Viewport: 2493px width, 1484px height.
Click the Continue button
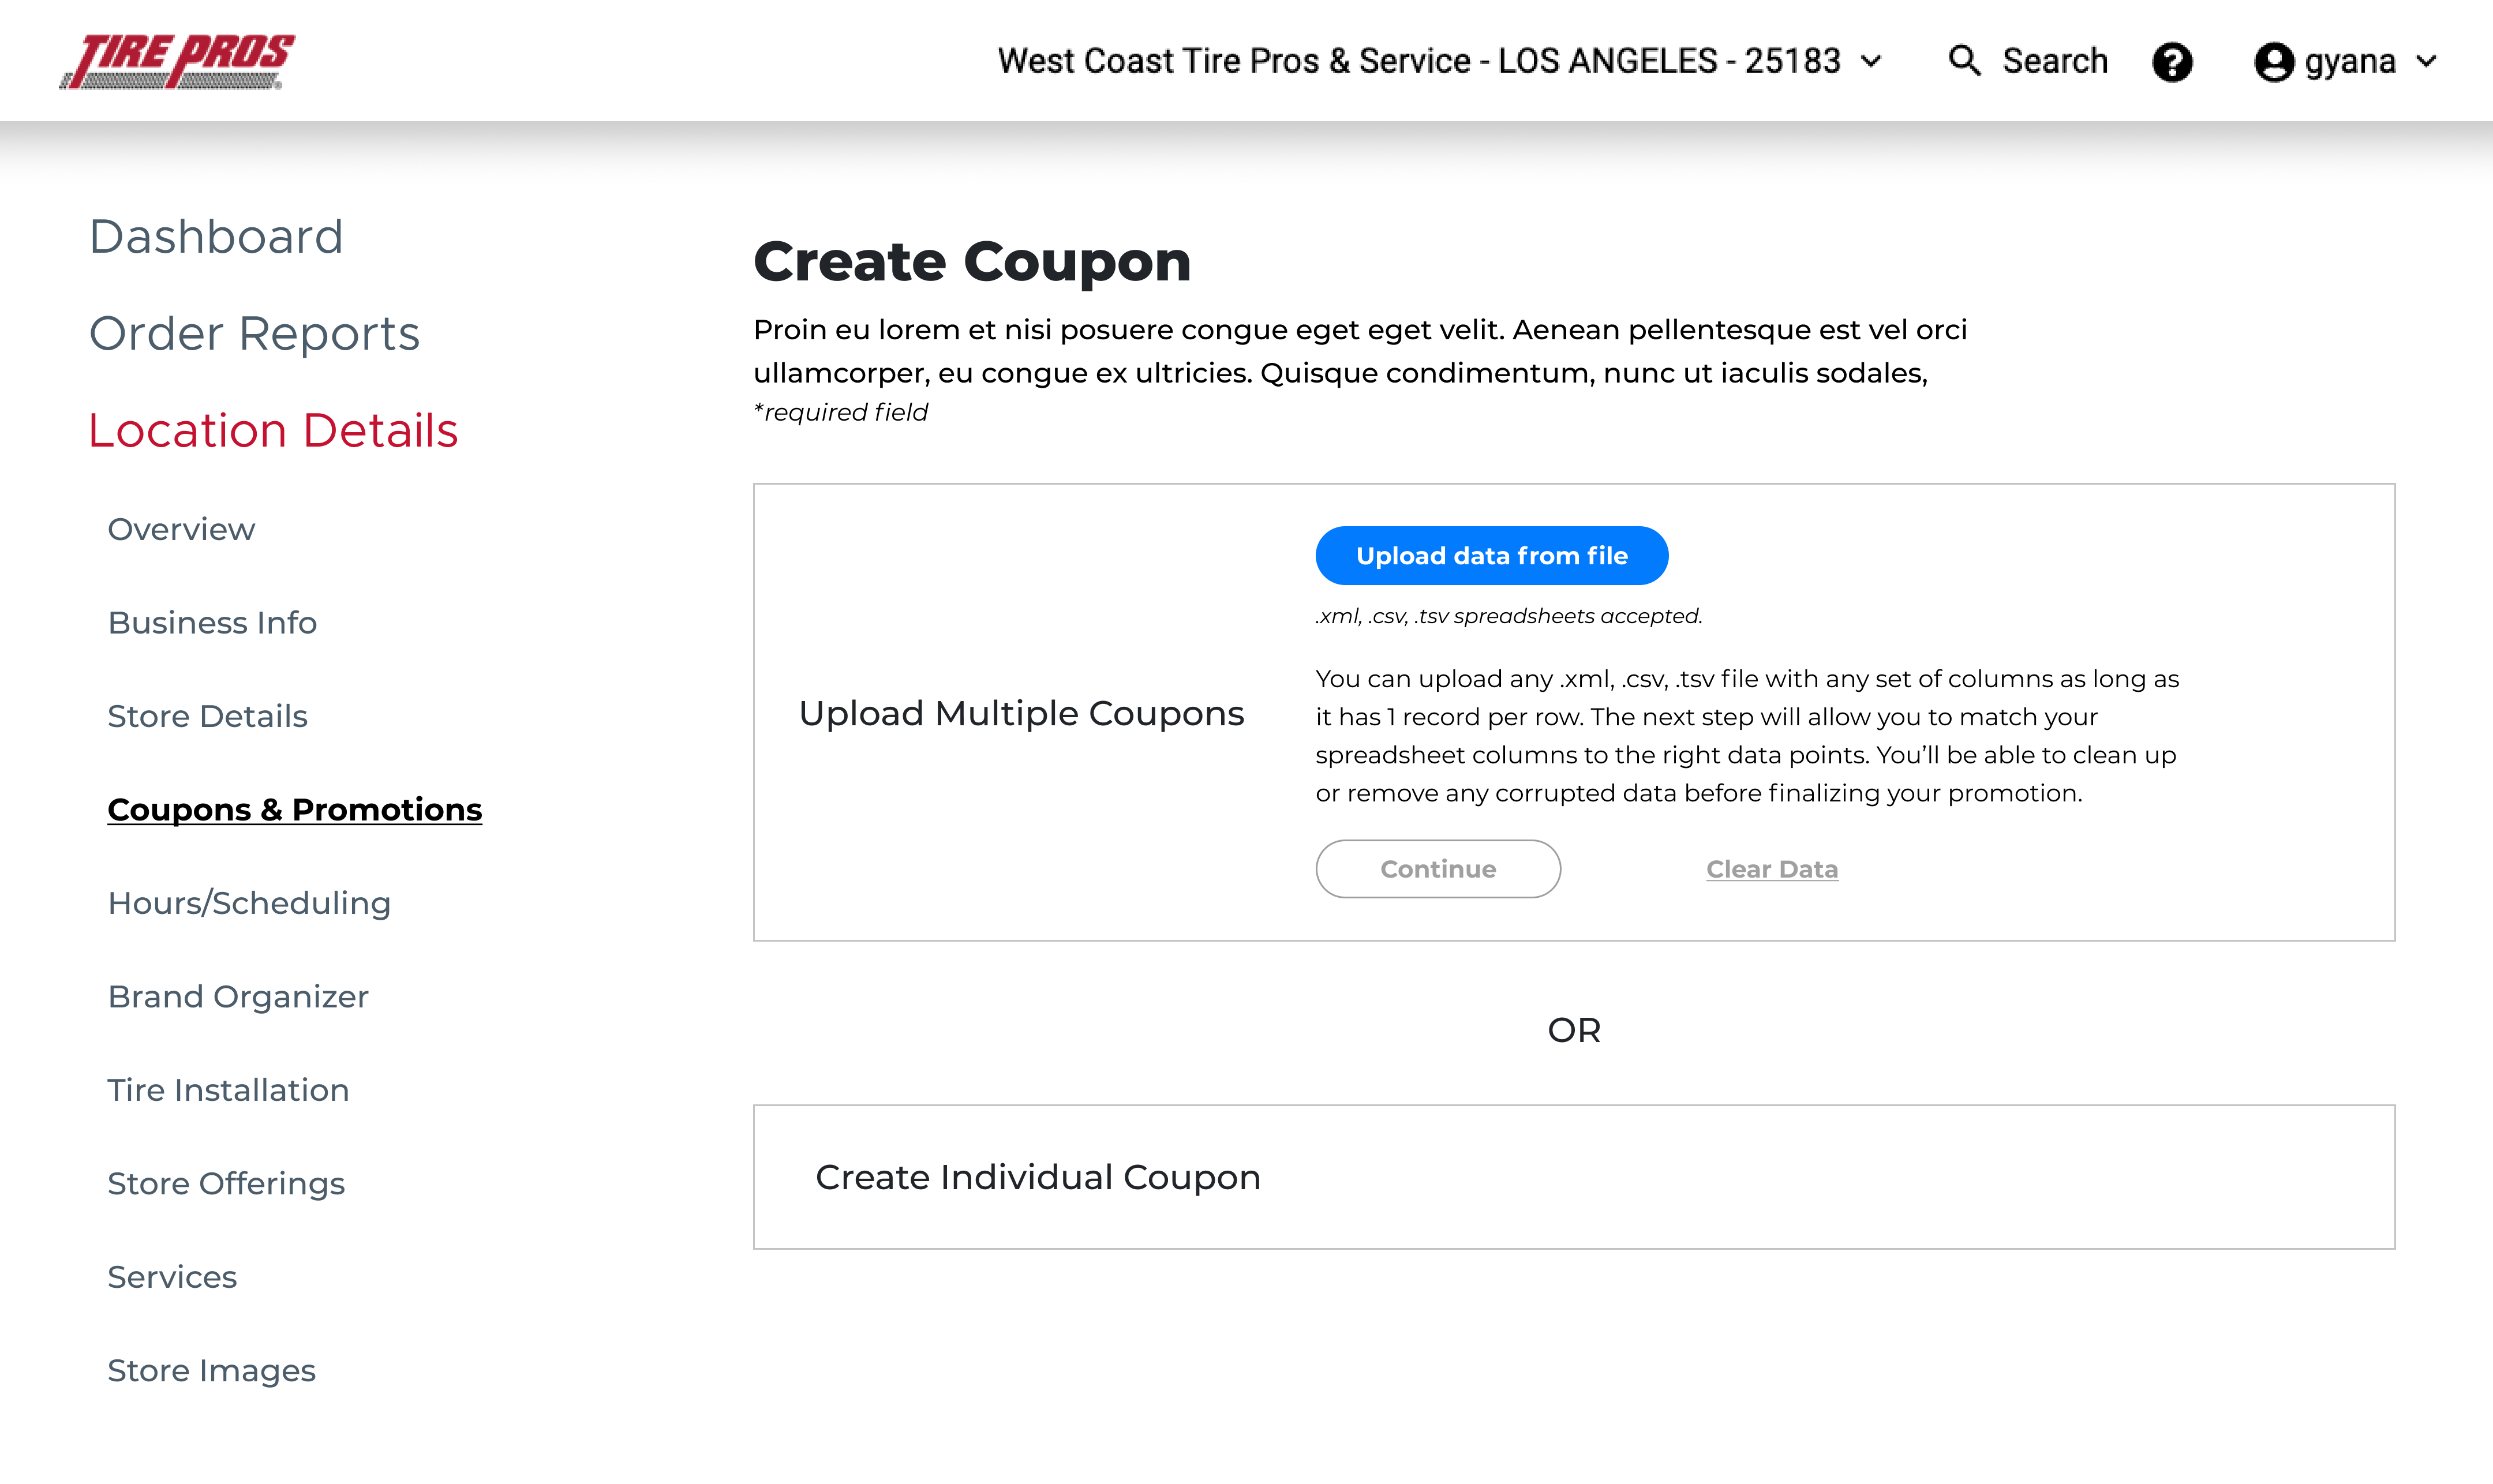click(x=1438, y=867)
